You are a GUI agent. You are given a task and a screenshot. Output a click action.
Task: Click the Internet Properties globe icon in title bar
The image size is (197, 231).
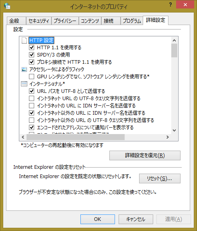click(7, 6)
